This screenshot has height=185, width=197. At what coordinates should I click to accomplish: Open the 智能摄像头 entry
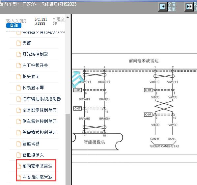pyautogui.click(x=33, y=155)
